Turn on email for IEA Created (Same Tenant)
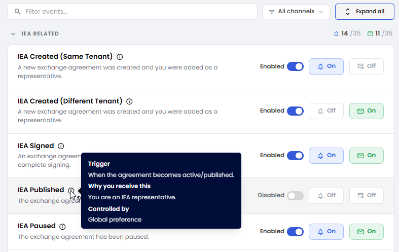This screenshot has height=252, width=399. 367,66
